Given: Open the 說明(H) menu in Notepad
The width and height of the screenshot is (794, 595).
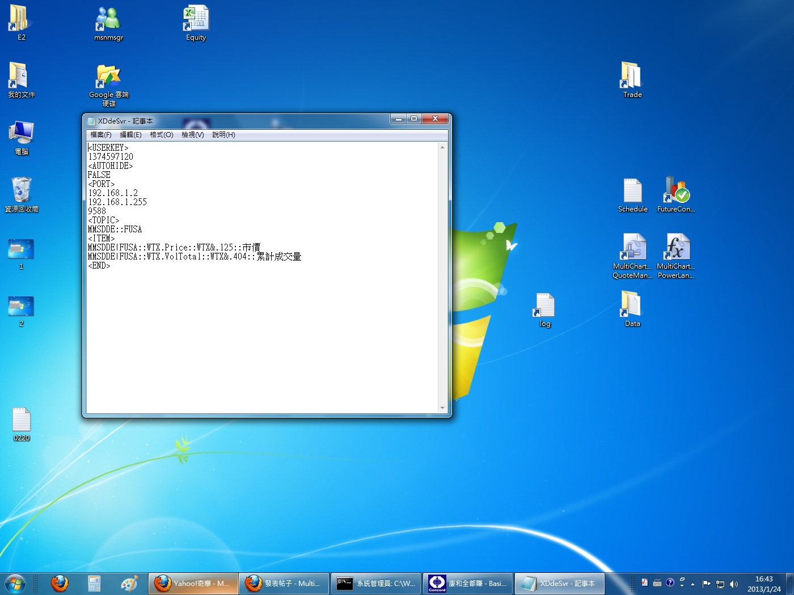Looking at the screenshot, I should 223,135.
